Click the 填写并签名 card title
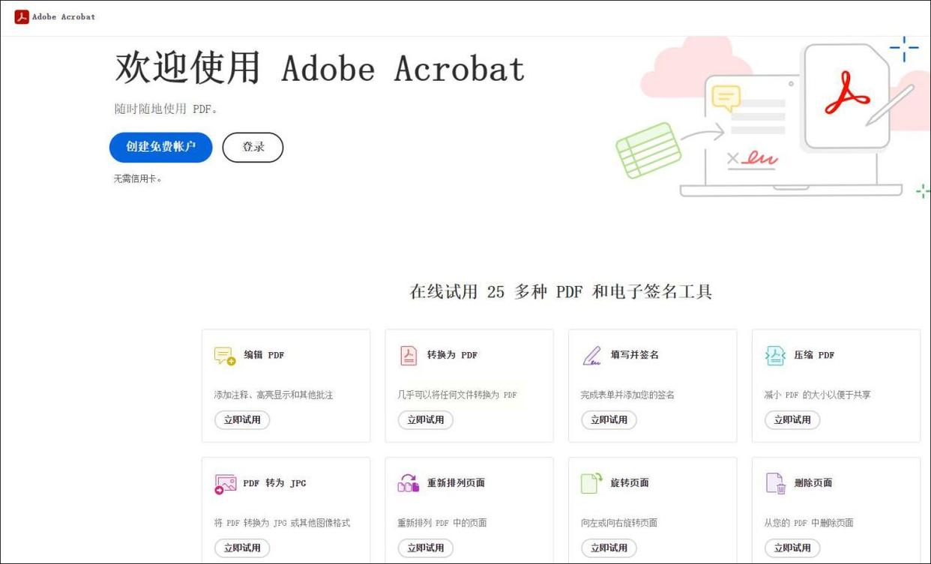The height and width of the screenshot is (564, 931). [x=634, y=355]
